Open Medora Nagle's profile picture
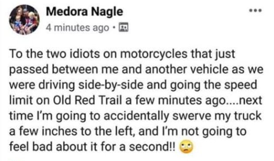The height and width of the screenshot is (161, 274). pyautogui.click(x=24, y=19)
